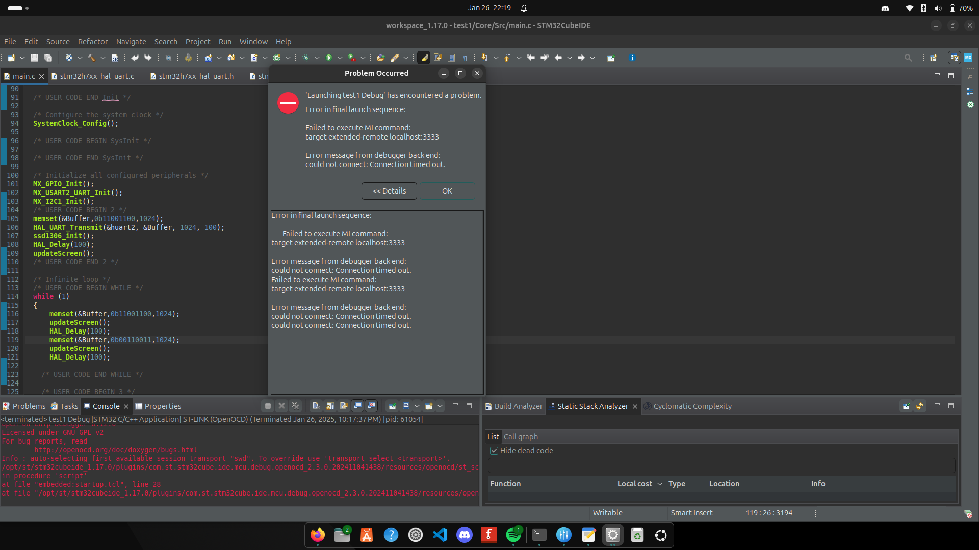Click the Save icon in toolbar
Image resolution: width=979 pixels, height=550 pixels.
tap(34, 58)
